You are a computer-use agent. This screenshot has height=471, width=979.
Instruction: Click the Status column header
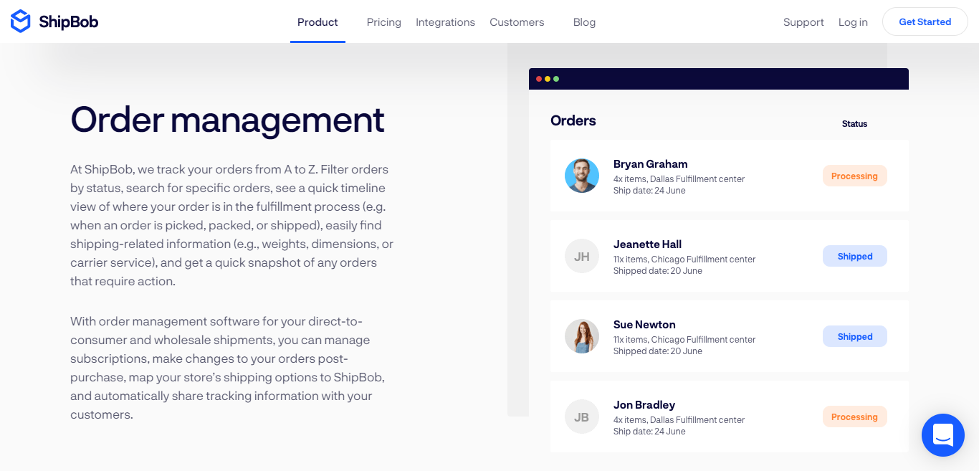pyautogui.click(x=854, y=124)
